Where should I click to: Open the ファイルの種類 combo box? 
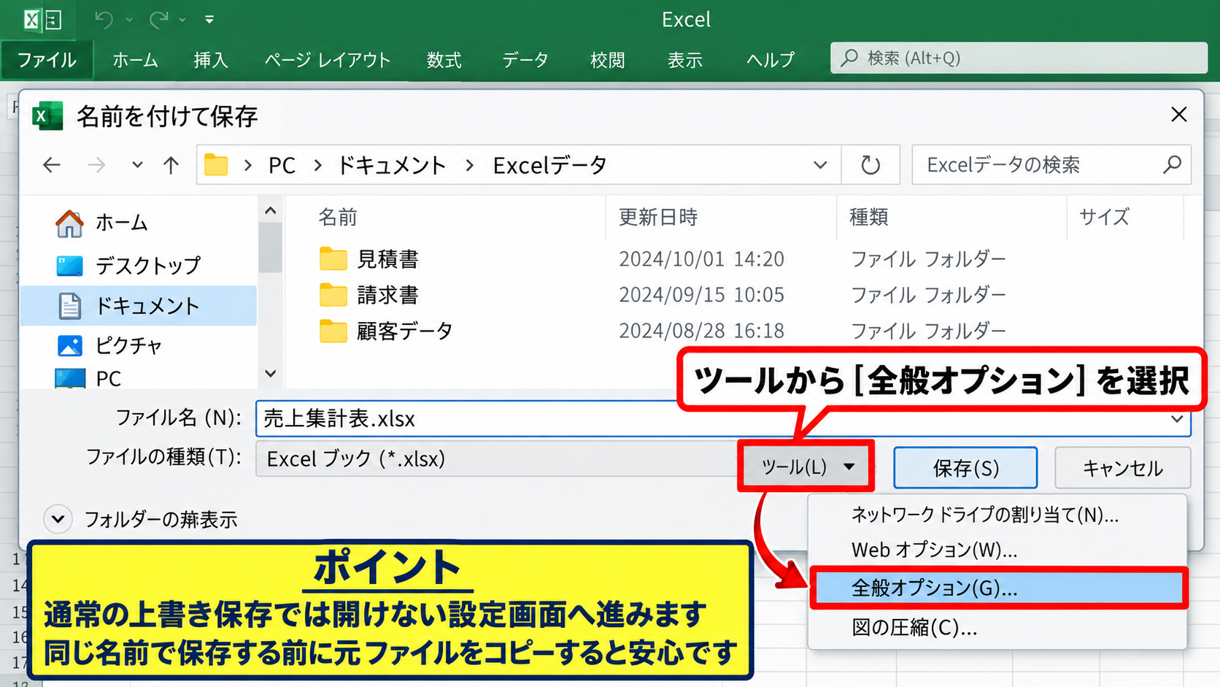[x=497, y=458]
